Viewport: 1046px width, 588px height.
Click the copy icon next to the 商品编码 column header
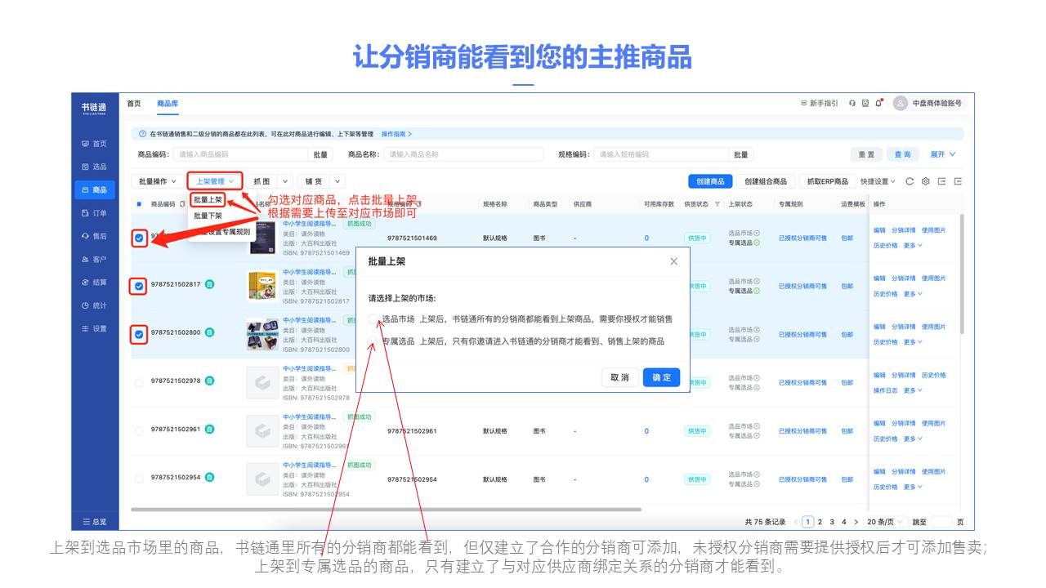point(182,204)
